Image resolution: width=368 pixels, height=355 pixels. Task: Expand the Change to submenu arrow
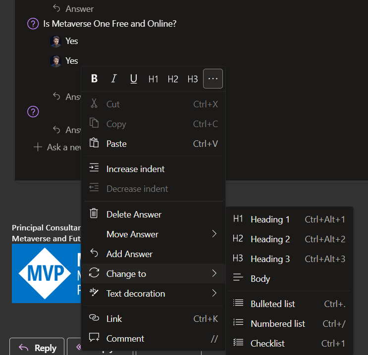coord(214,273)
